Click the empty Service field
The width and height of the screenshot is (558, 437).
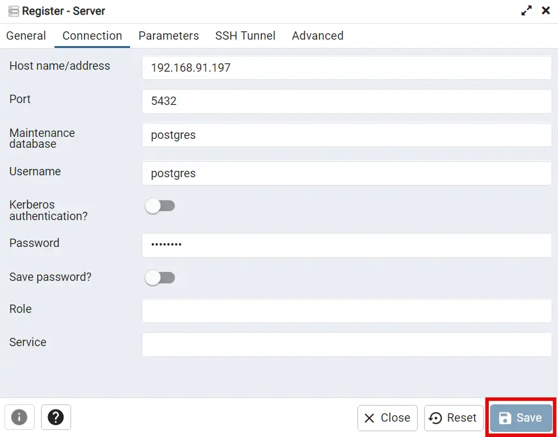click(x=347, y=345)
